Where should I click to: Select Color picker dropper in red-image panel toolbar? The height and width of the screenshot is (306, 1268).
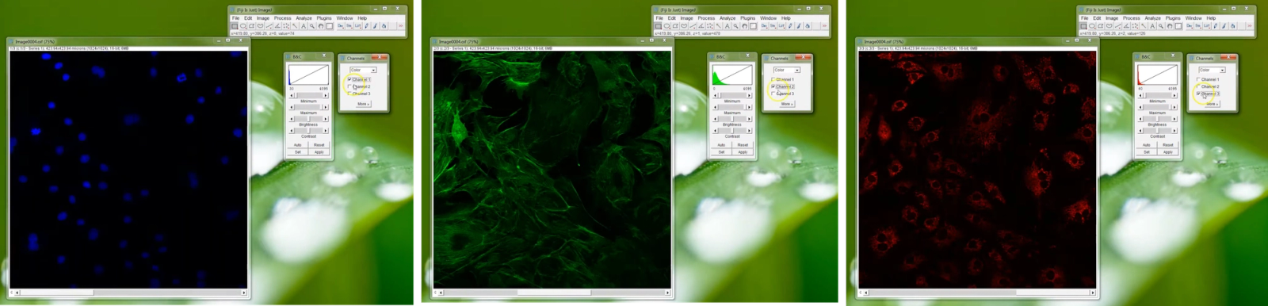[x=1178, y=26]
